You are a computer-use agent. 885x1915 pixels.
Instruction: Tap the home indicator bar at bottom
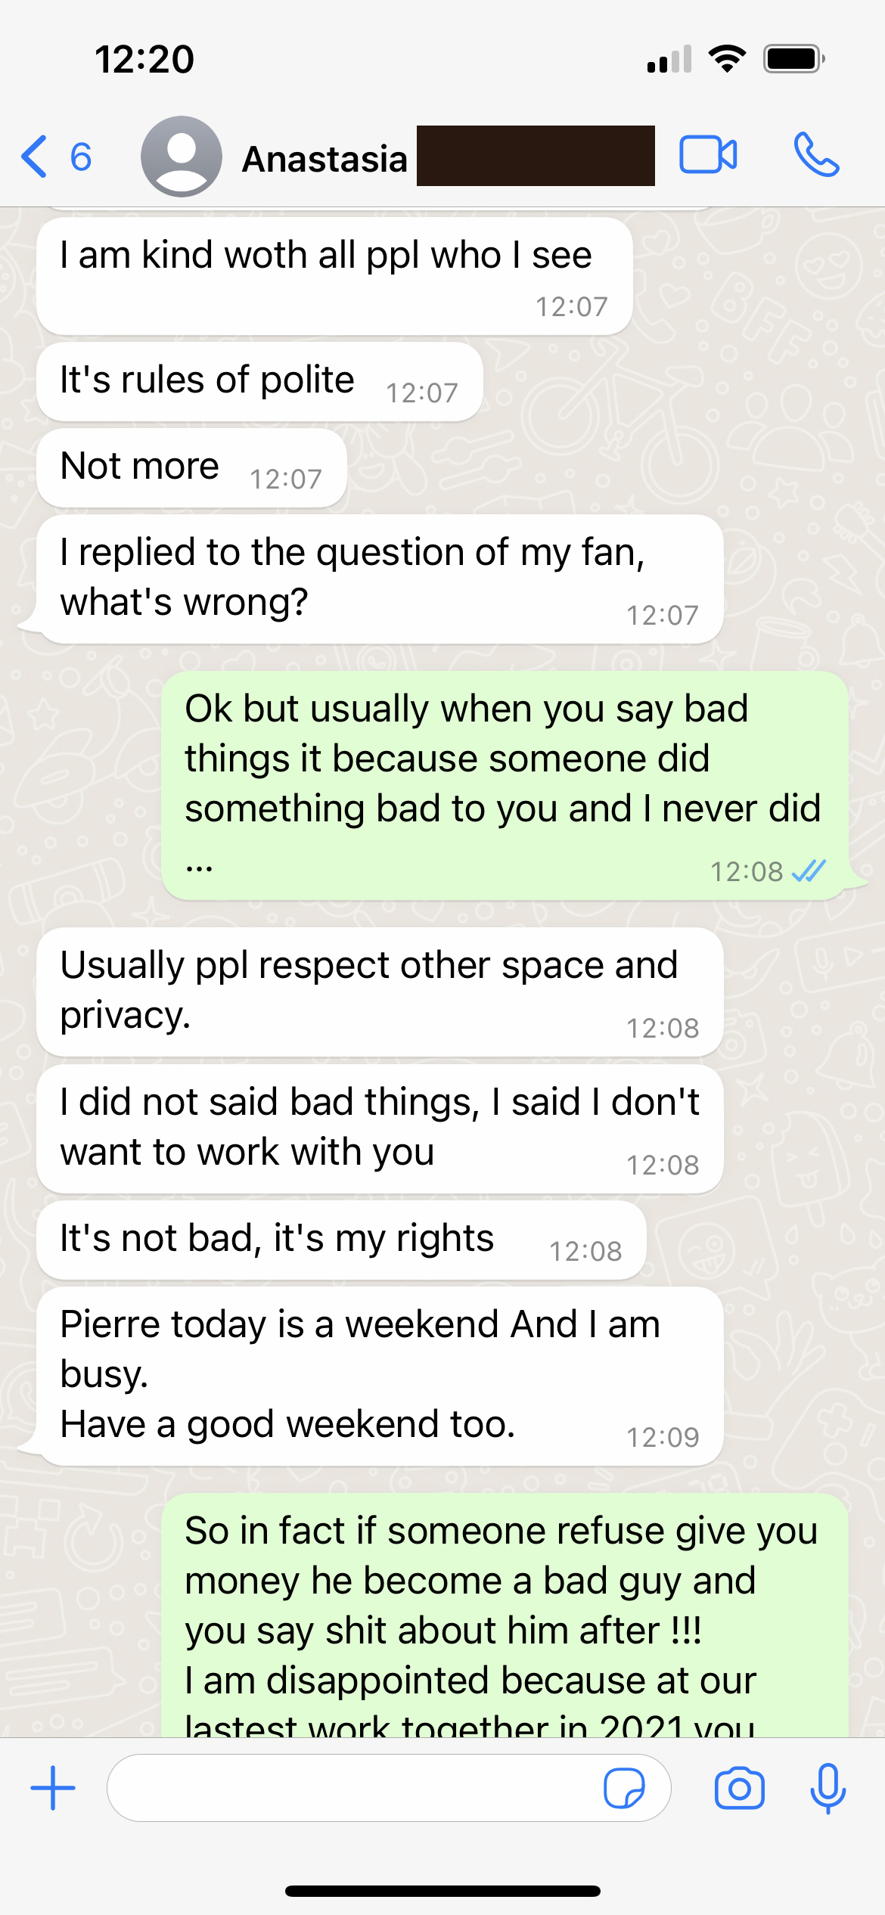click(442, 1891)
